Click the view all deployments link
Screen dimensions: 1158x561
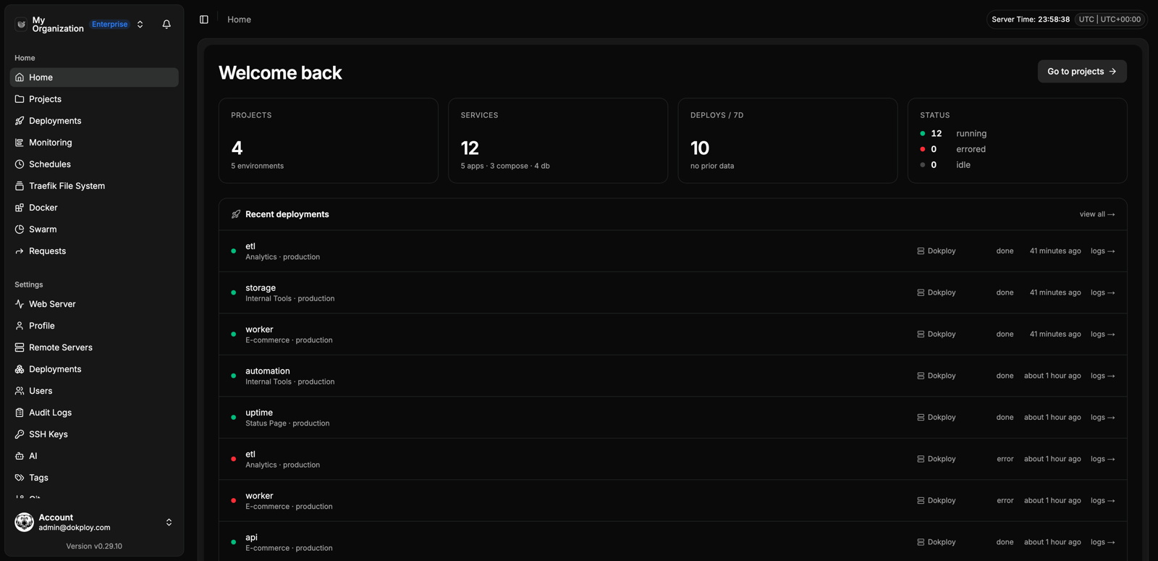(1097, 214)
